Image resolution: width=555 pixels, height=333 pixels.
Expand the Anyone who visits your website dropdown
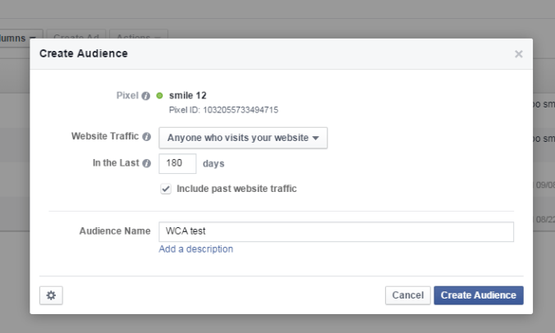tap(243, 138)
